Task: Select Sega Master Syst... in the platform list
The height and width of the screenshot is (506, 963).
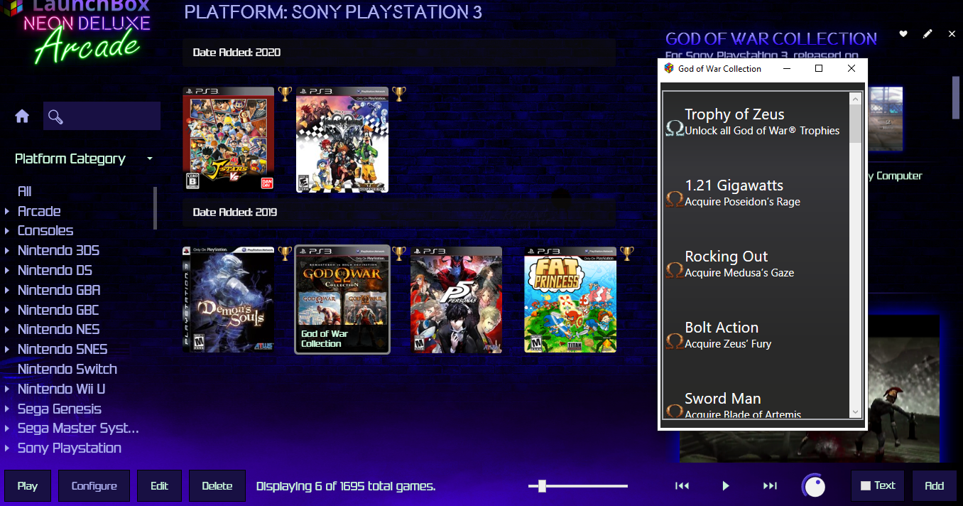Action: (78, 428)
